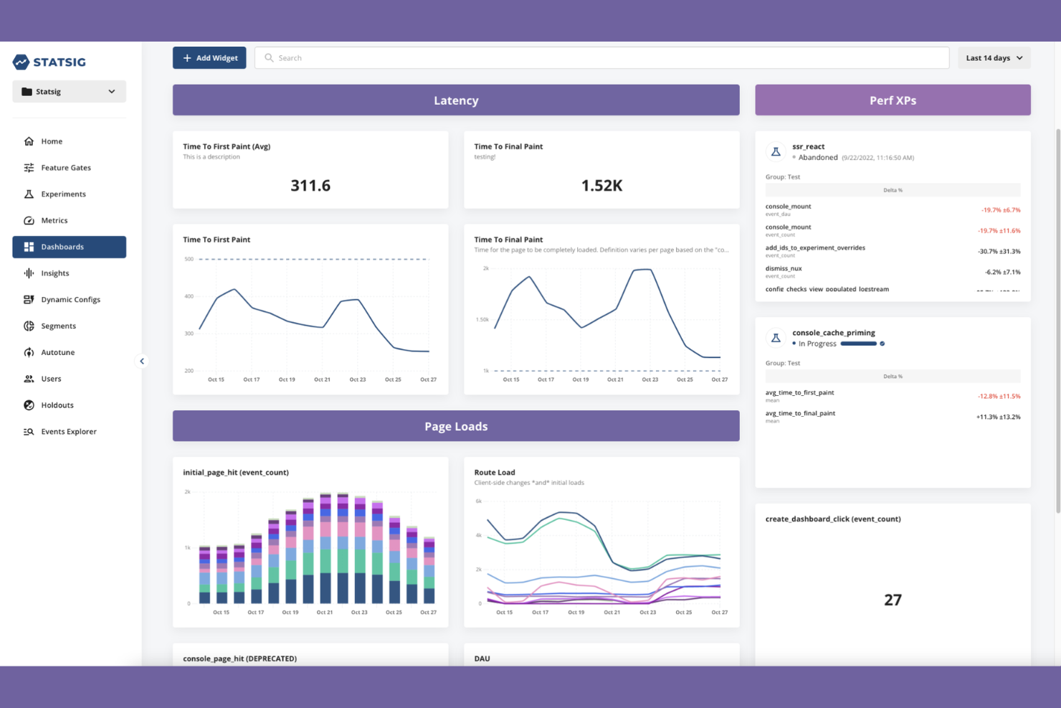Navigate to Holdouts

click(x=69, y=405)
